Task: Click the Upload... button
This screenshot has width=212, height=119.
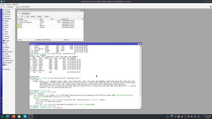Action: click(47, 17)
